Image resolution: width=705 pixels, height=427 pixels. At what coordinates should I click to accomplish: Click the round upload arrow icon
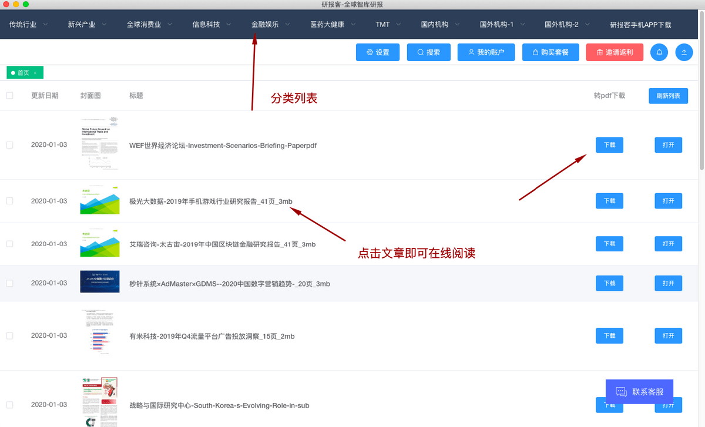point(684,52)
